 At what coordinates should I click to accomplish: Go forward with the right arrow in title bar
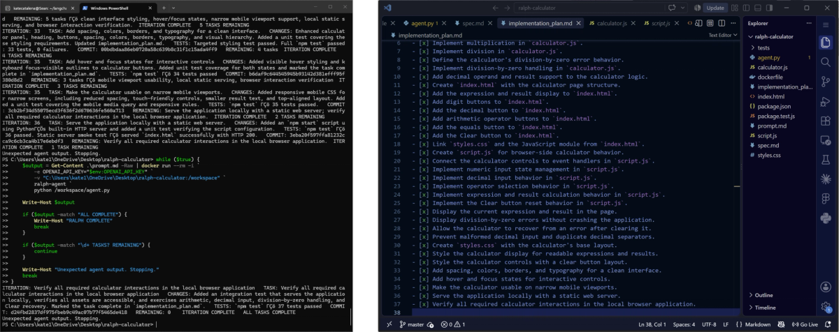pos(507,8)
